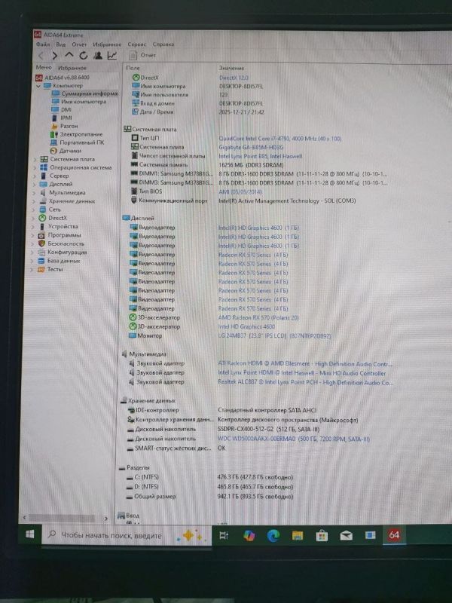Open the Manage users toolbar icon
Image resolution: width=452 pixels, height=603 pixels.
click(x=98, y=55)
